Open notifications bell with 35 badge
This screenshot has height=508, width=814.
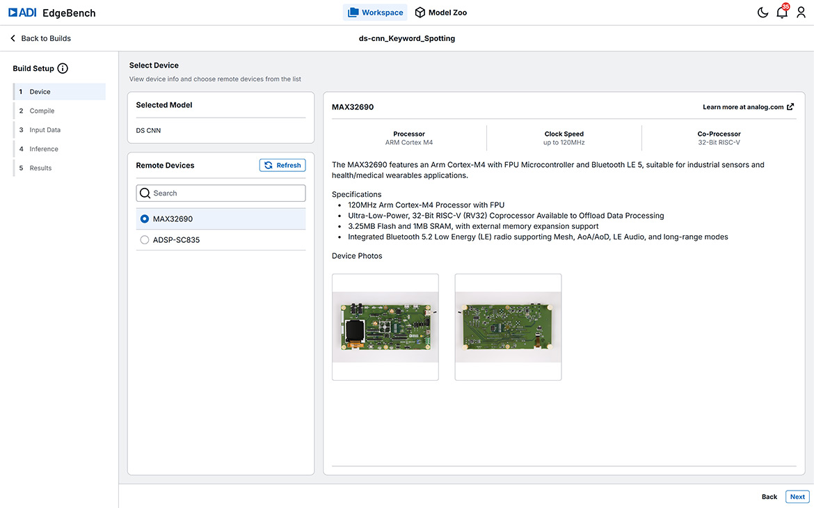pos(782,11)
